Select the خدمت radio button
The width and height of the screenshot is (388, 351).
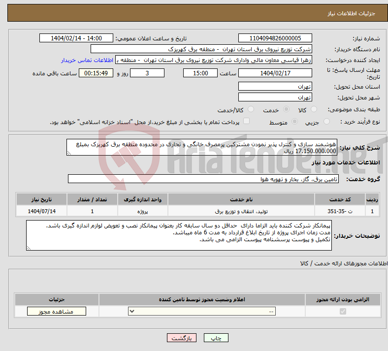coord(286,109)
